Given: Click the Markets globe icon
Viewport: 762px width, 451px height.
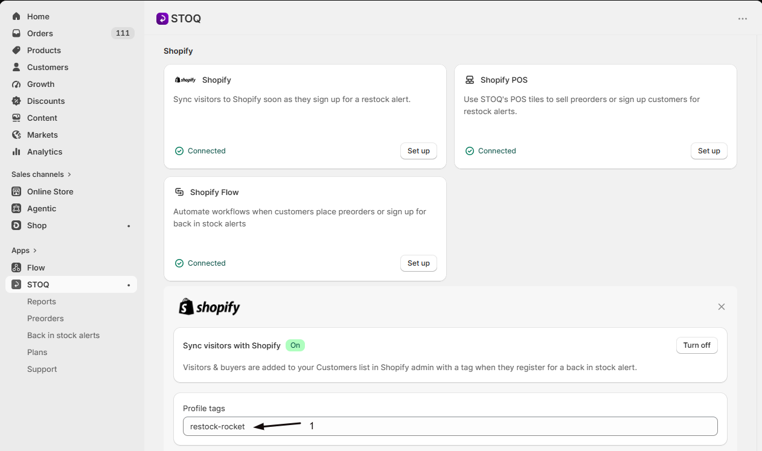Looking at the screenshot, I should [x=16, y=135].
